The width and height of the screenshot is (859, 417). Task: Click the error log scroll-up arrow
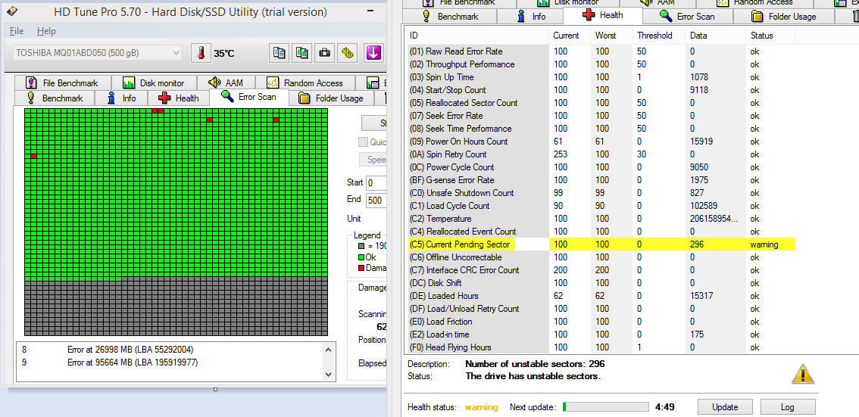[x=328, y=350]
